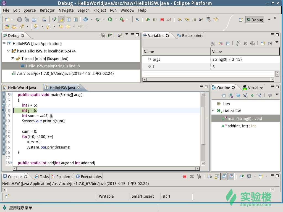The width and height of the screenshot is (283, 212).
Task: Click Sort alphabetically icon in Outline
Action: pyautogui.click(x=231, y=96)
